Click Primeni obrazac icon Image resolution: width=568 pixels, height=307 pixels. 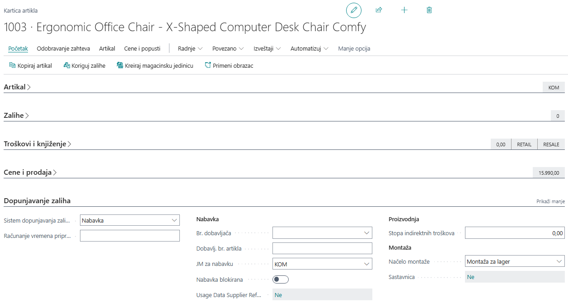click(x=208, y=65)
